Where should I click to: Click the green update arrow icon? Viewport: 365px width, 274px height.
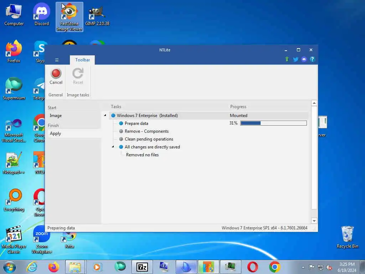click(287, 59)
